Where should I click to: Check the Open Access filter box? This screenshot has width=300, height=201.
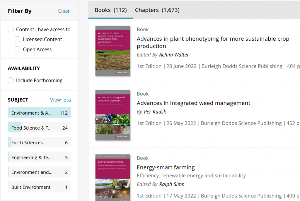(17, 49)
